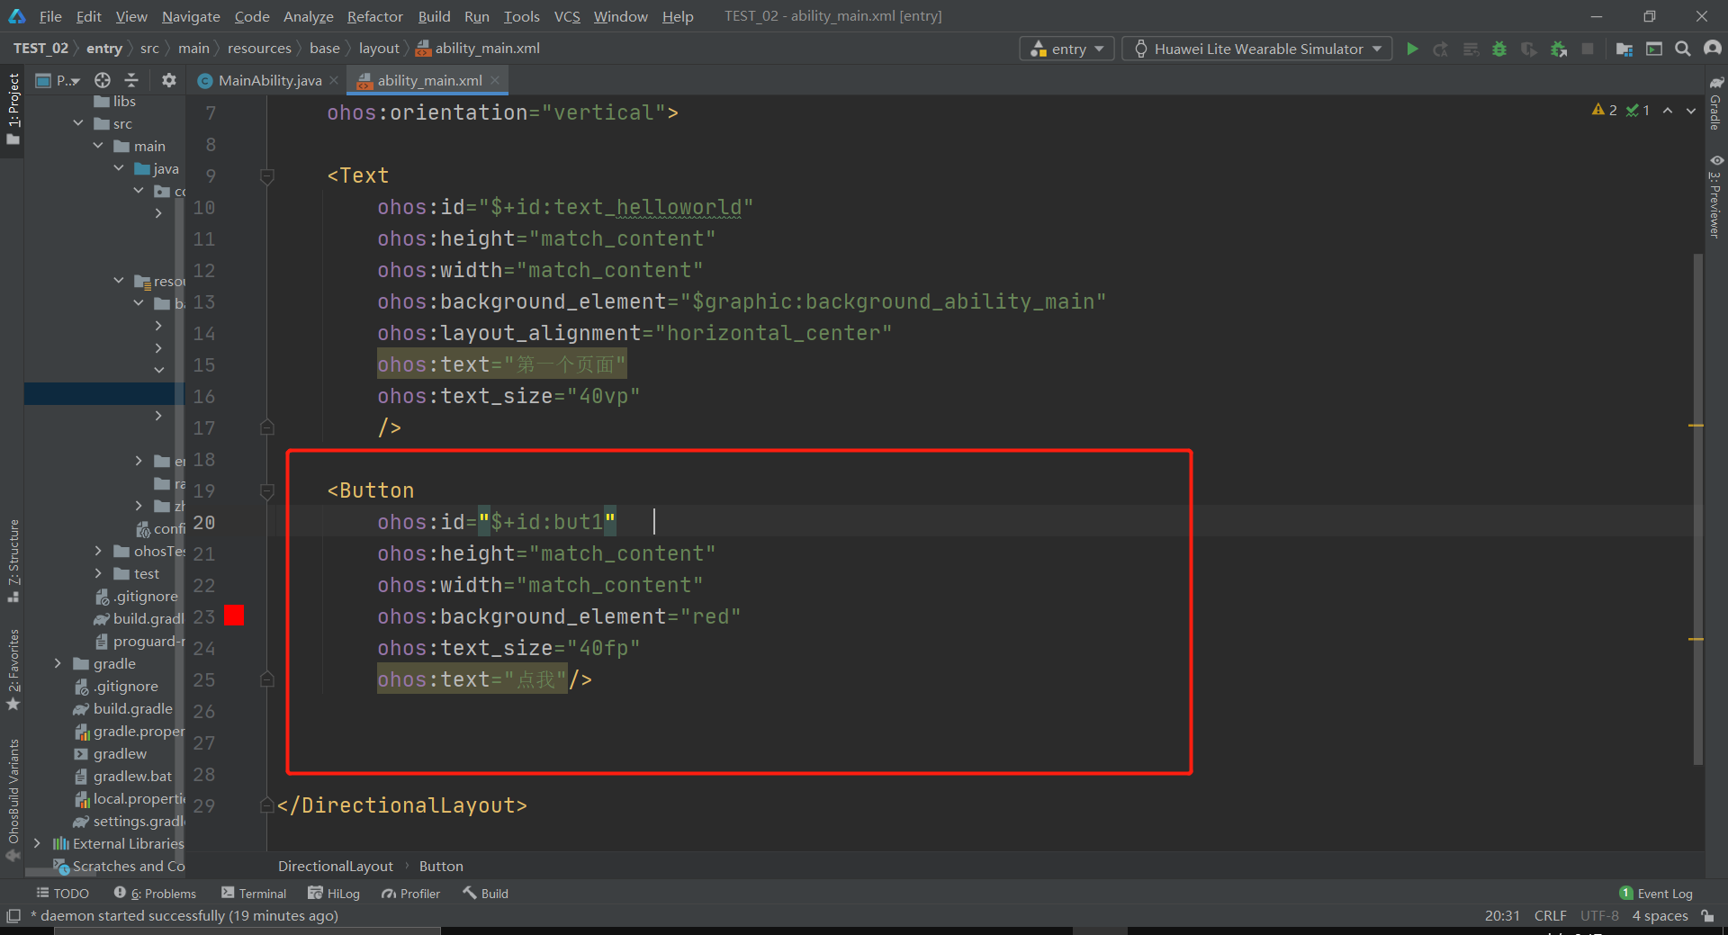Click read-only lock icon in status bar
This screenshot has width=1728, height=935.
click(1707, 915)
